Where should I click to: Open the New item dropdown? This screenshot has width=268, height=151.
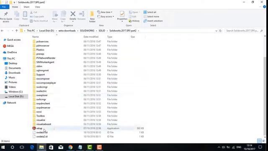(x=105, y=12)
